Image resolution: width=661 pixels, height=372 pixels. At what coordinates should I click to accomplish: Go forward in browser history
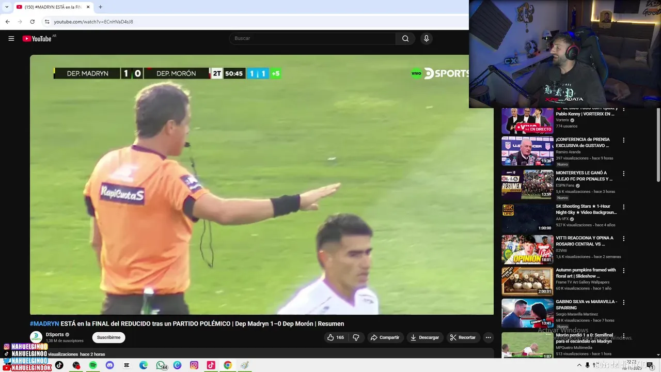[x=20, y=22]
